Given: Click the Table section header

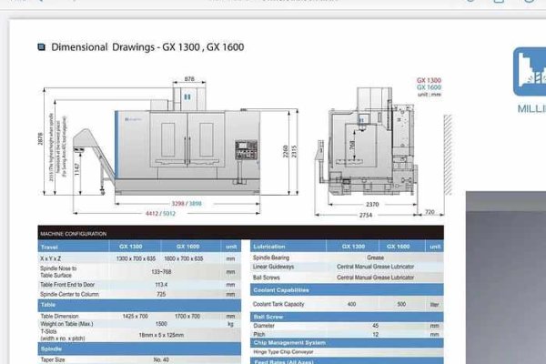Looking at the screenshot, I should click(x=139, y=305).
